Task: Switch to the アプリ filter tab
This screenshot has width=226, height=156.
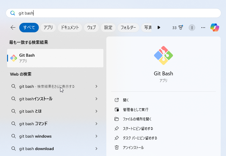Action: pyautogui.click(x=48, y=27)
